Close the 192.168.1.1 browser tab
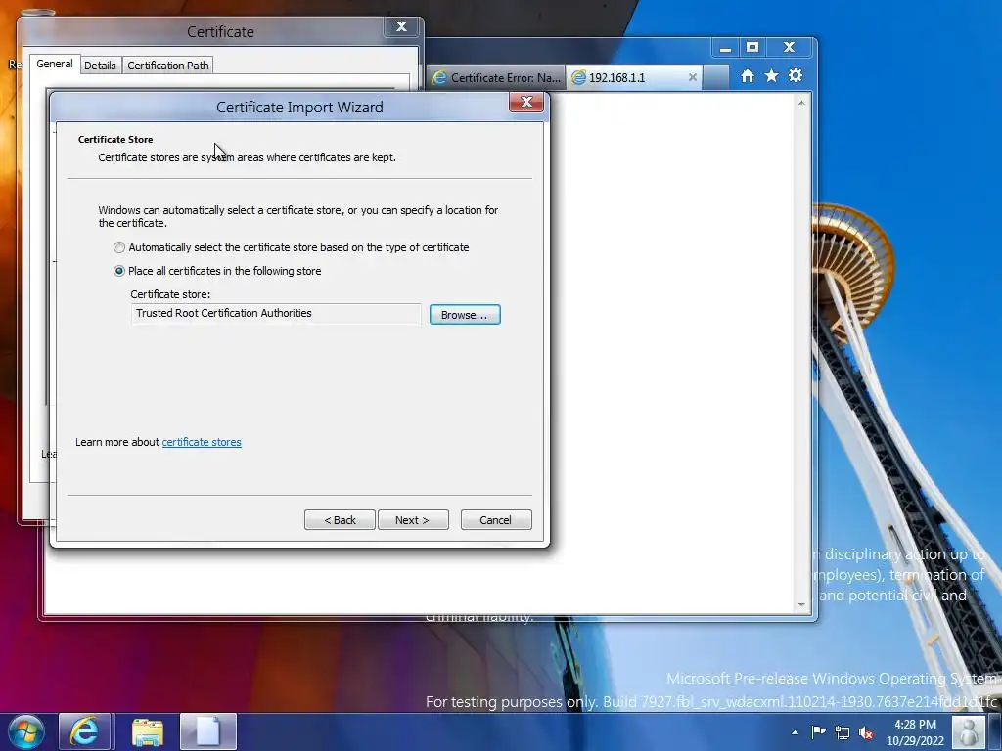The image size is (1002, 751). coord(692,77)
